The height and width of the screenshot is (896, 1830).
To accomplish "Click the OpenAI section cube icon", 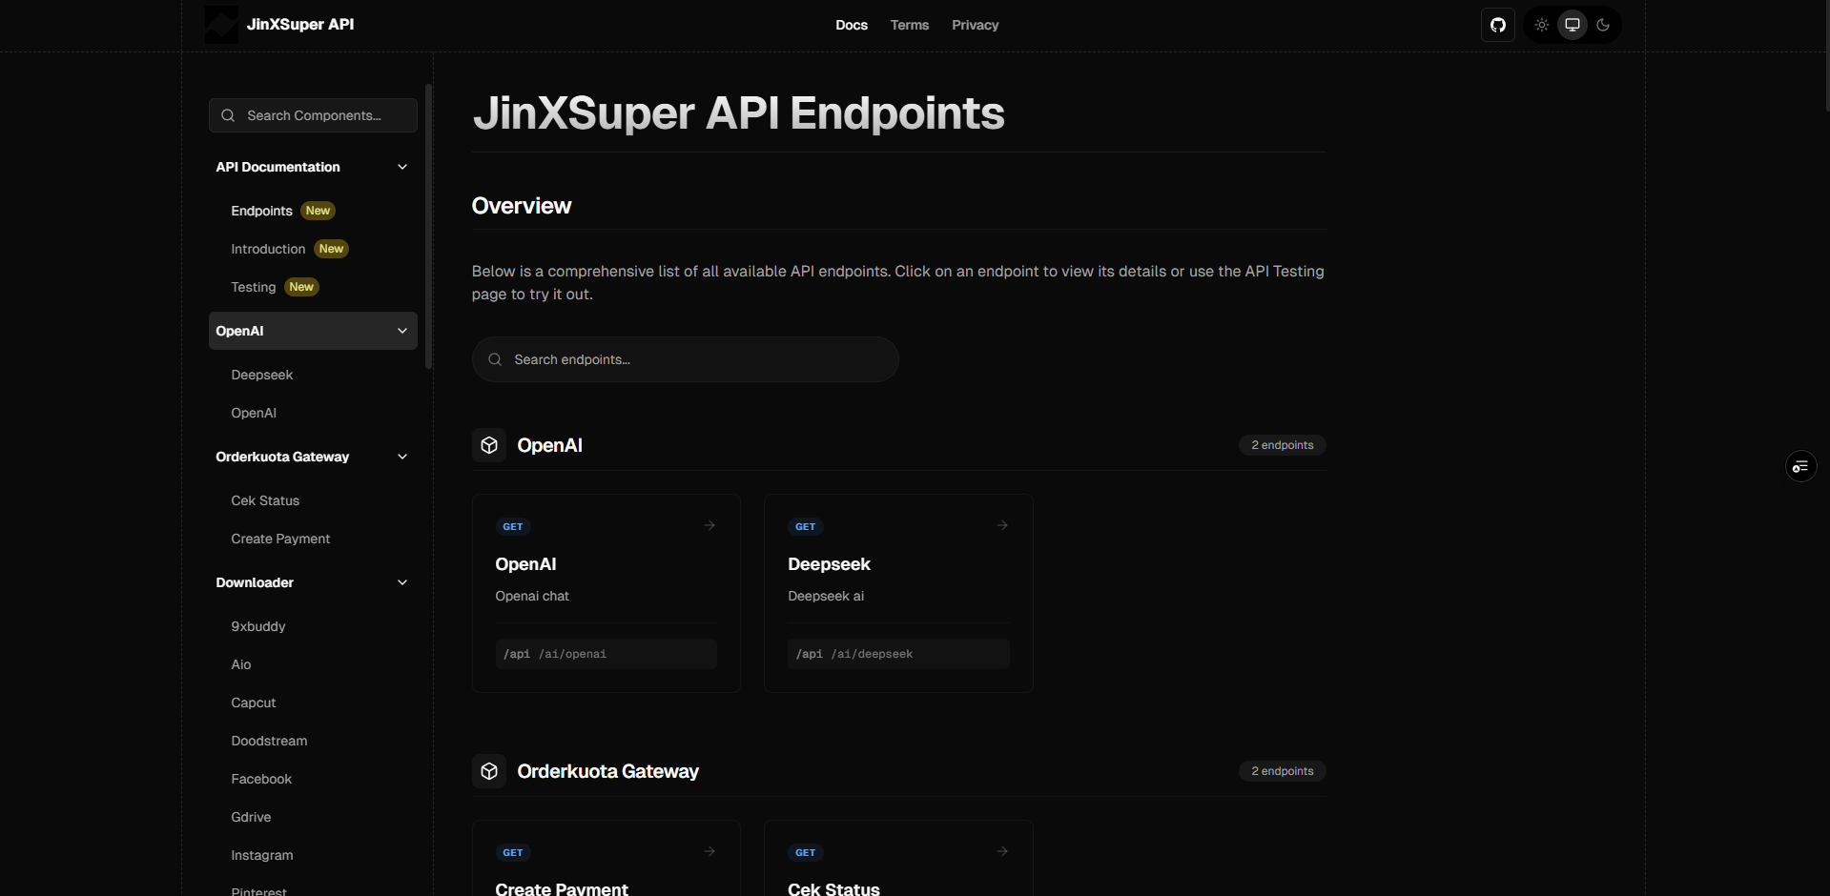I will 489,445.
